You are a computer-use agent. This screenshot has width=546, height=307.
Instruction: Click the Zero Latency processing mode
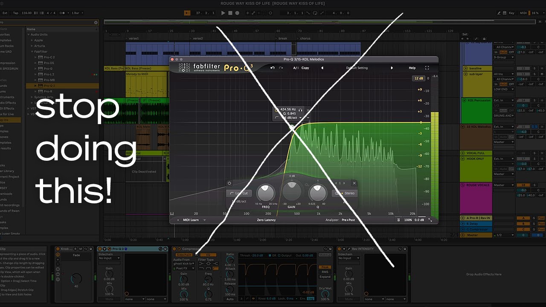pos(266,220)
